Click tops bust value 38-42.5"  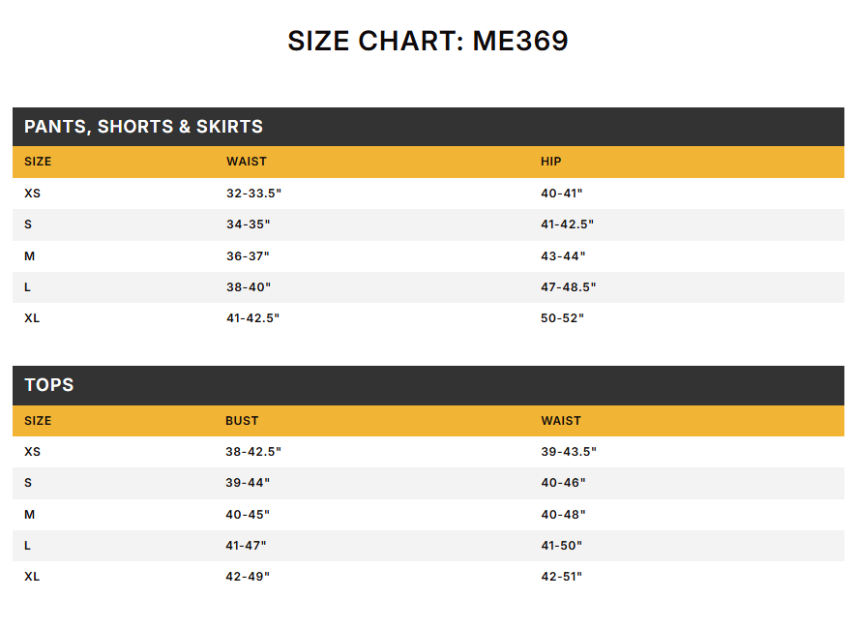tap(253, 452)
